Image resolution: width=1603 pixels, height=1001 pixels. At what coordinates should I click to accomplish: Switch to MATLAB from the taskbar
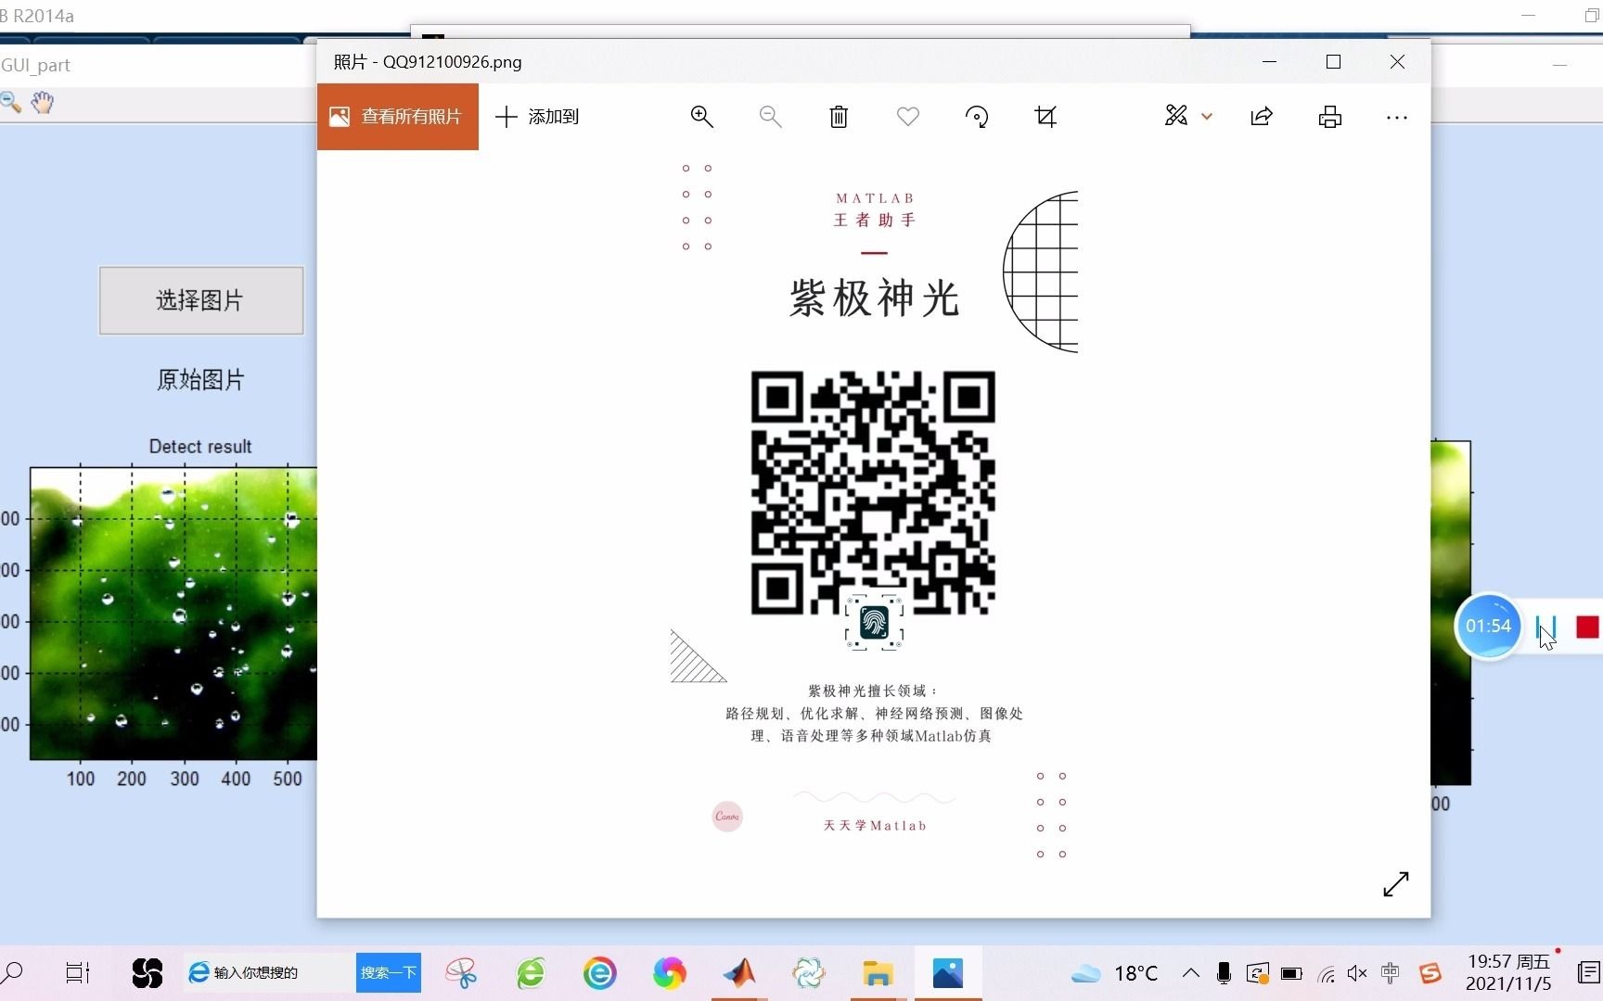click(x=739, y=973)
